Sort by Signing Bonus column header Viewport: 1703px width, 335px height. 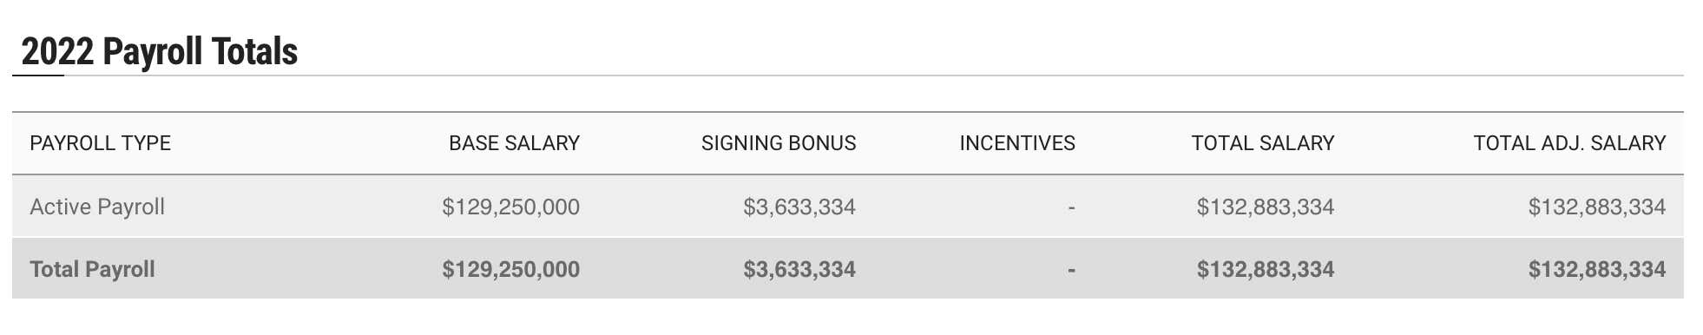click(779, 143)
